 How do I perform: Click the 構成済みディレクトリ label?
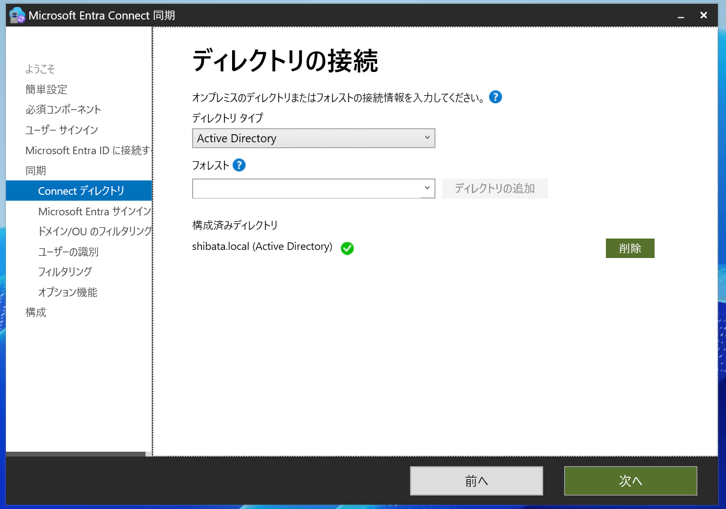pos(235,225)
